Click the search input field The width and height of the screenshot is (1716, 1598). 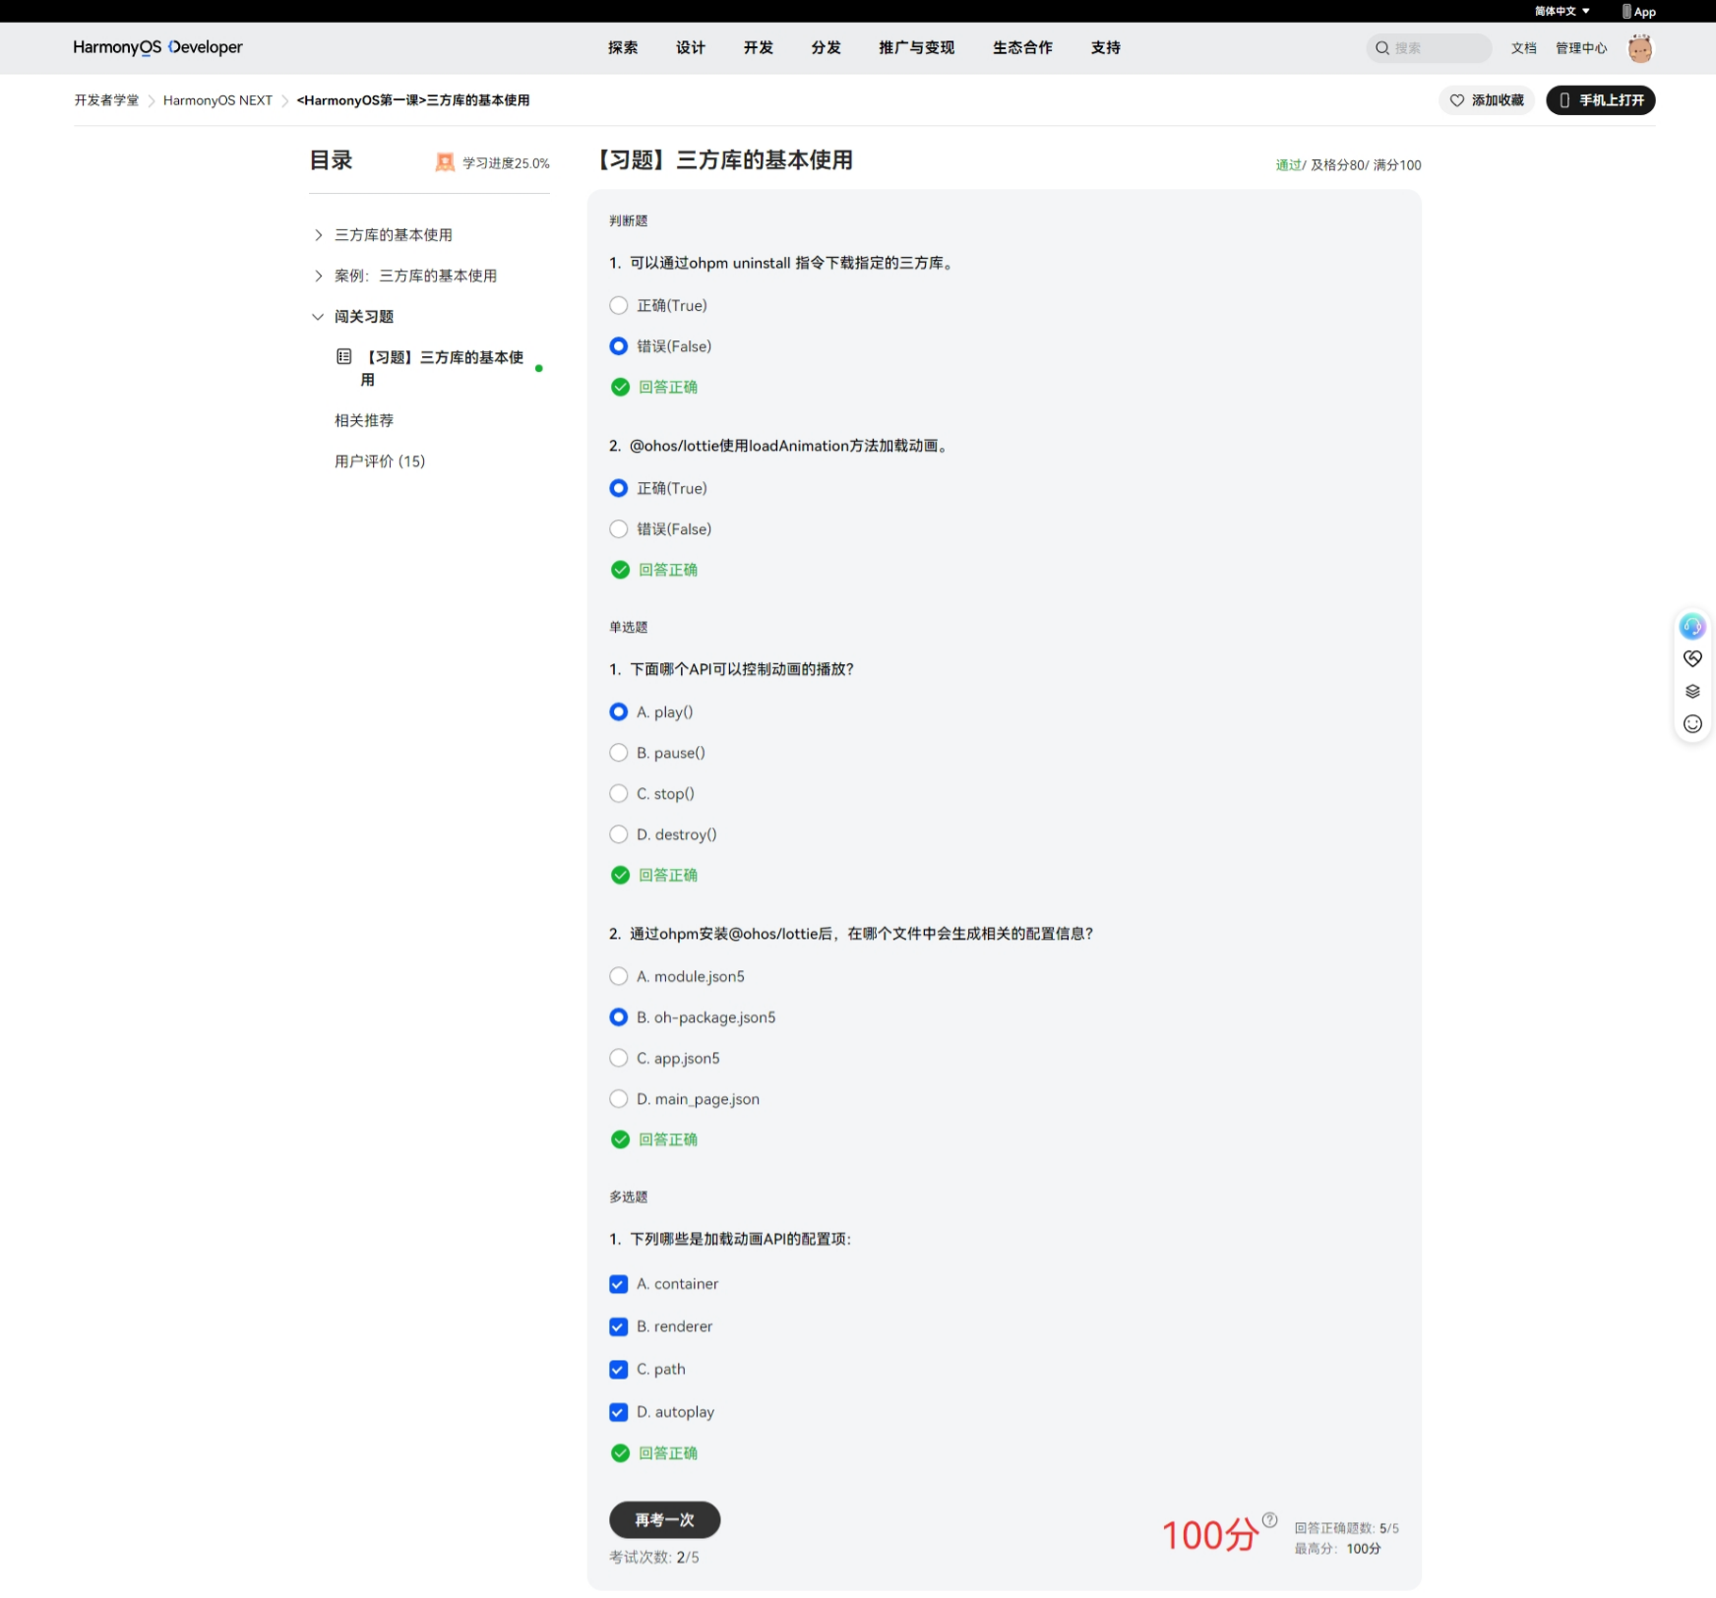1429,48
